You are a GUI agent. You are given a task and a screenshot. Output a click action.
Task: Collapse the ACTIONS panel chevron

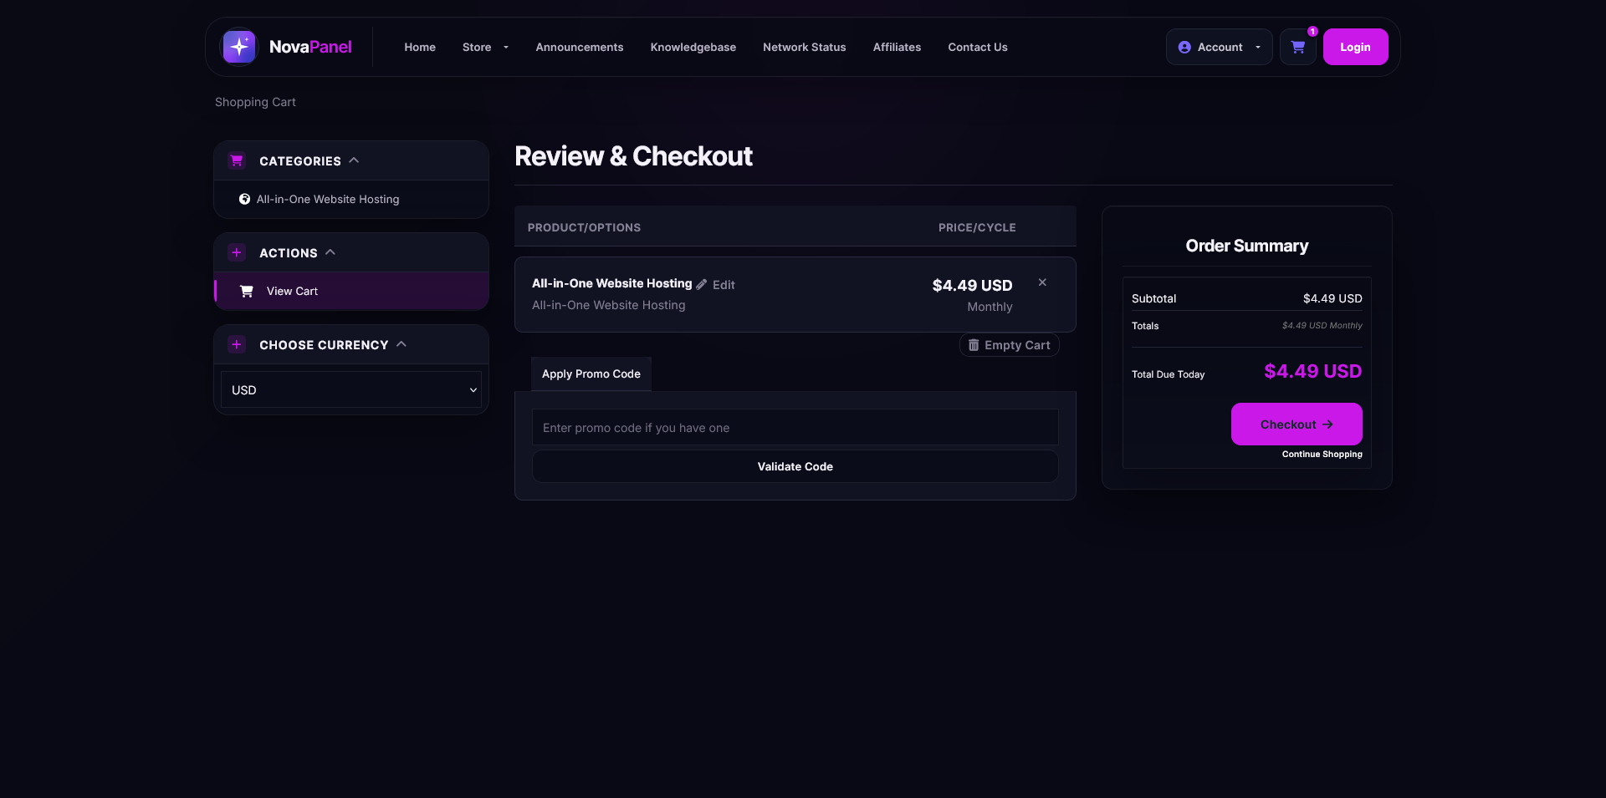(330, 252)
